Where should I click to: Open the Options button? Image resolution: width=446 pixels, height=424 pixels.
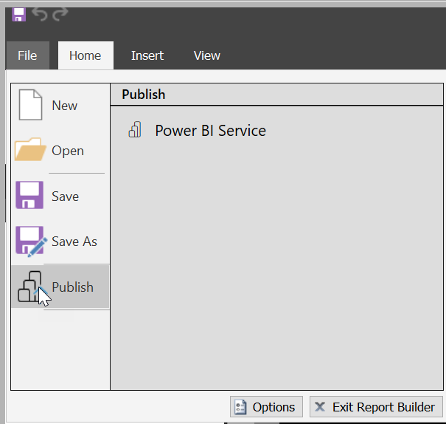pyautogui.click(x=266, y=407)
